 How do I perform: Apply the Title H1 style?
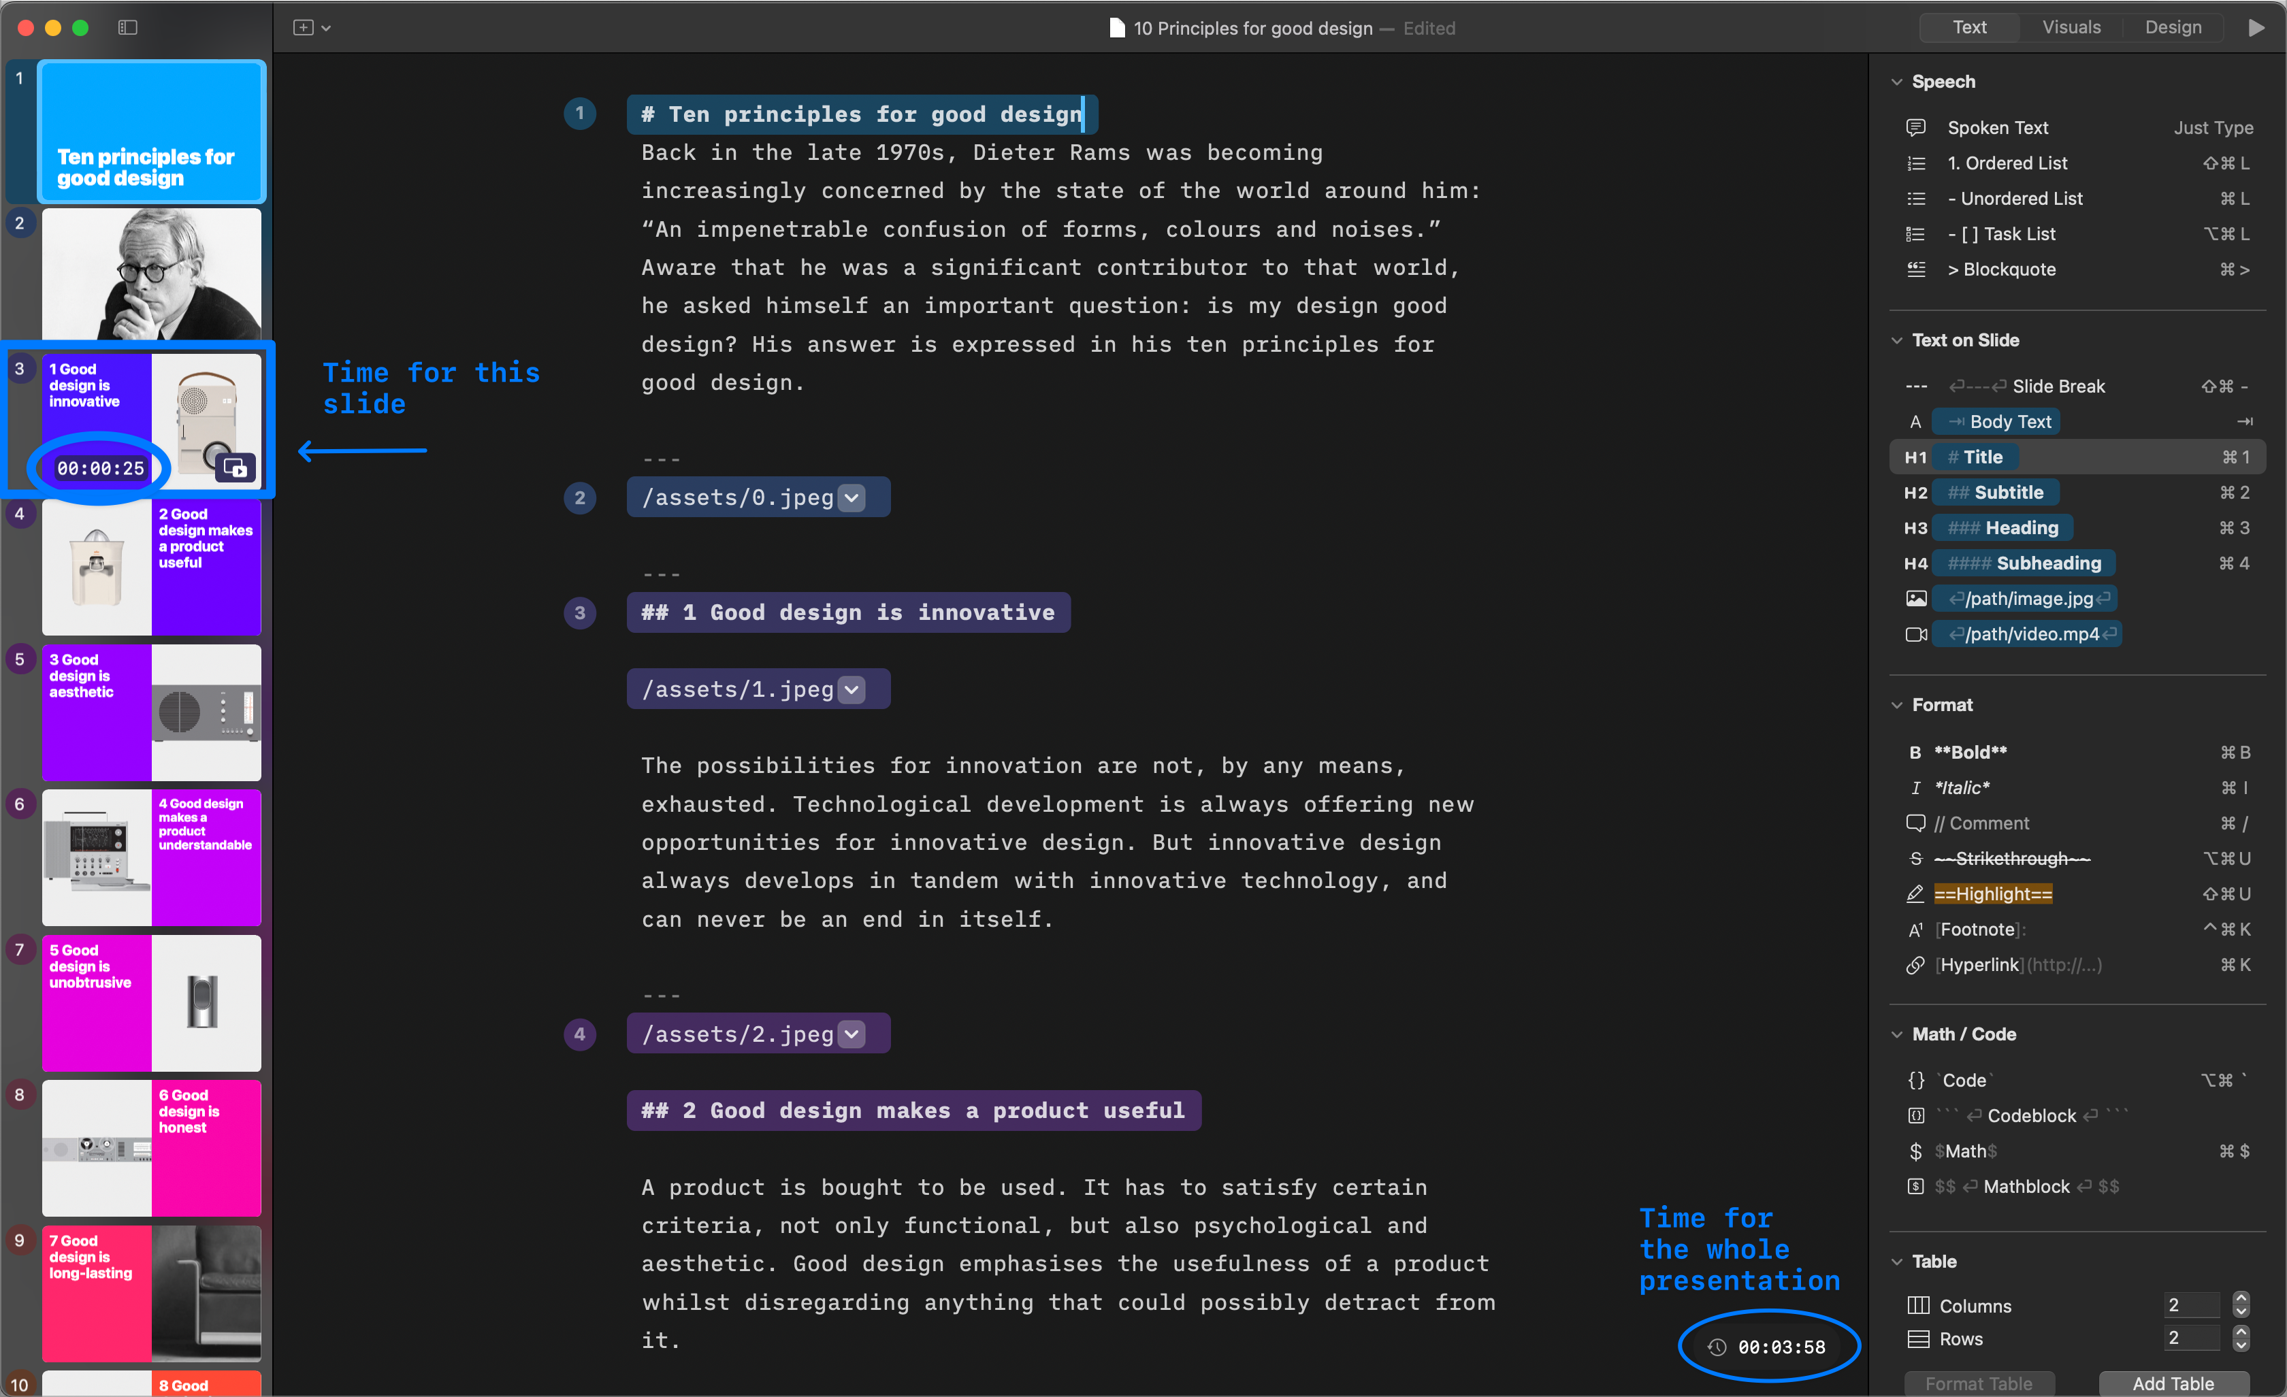[2077, 457]
